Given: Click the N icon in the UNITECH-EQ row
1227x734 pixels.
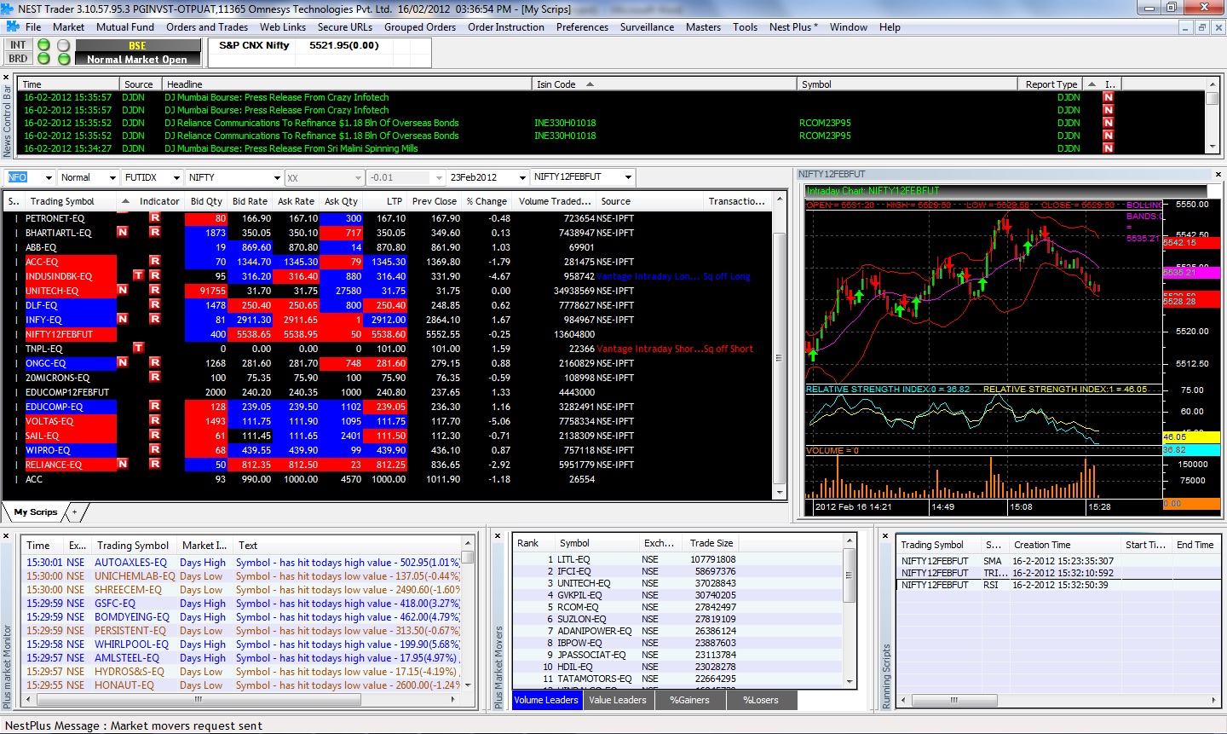Looking at the screenshot, I should pyautogui.click(x=123, y=291).
